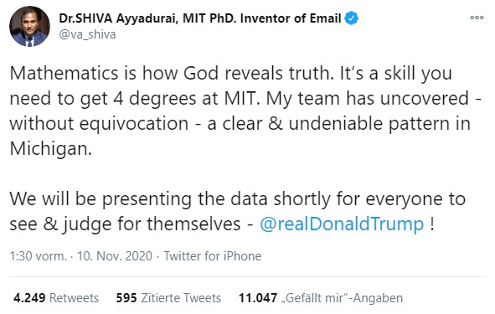Open the author's profile picture
Viewport: 495px width, 314px height.
coord(29,26)
